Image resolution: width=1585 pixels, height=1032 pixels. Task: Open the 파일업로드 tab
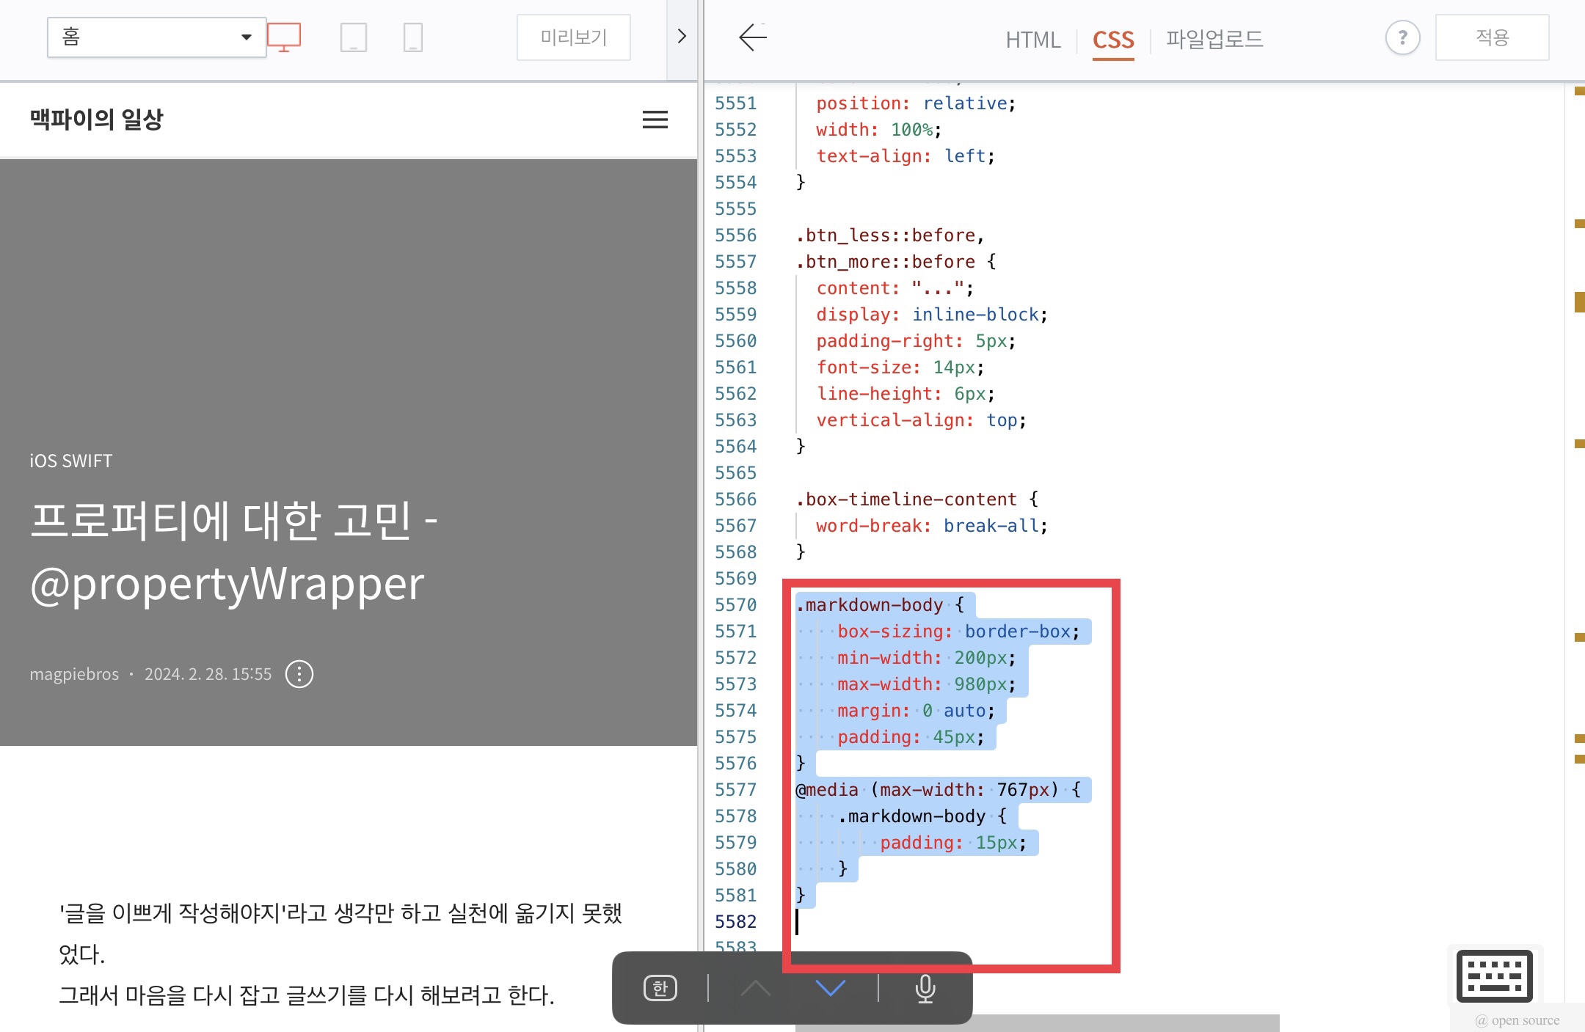click(1214, 40)
